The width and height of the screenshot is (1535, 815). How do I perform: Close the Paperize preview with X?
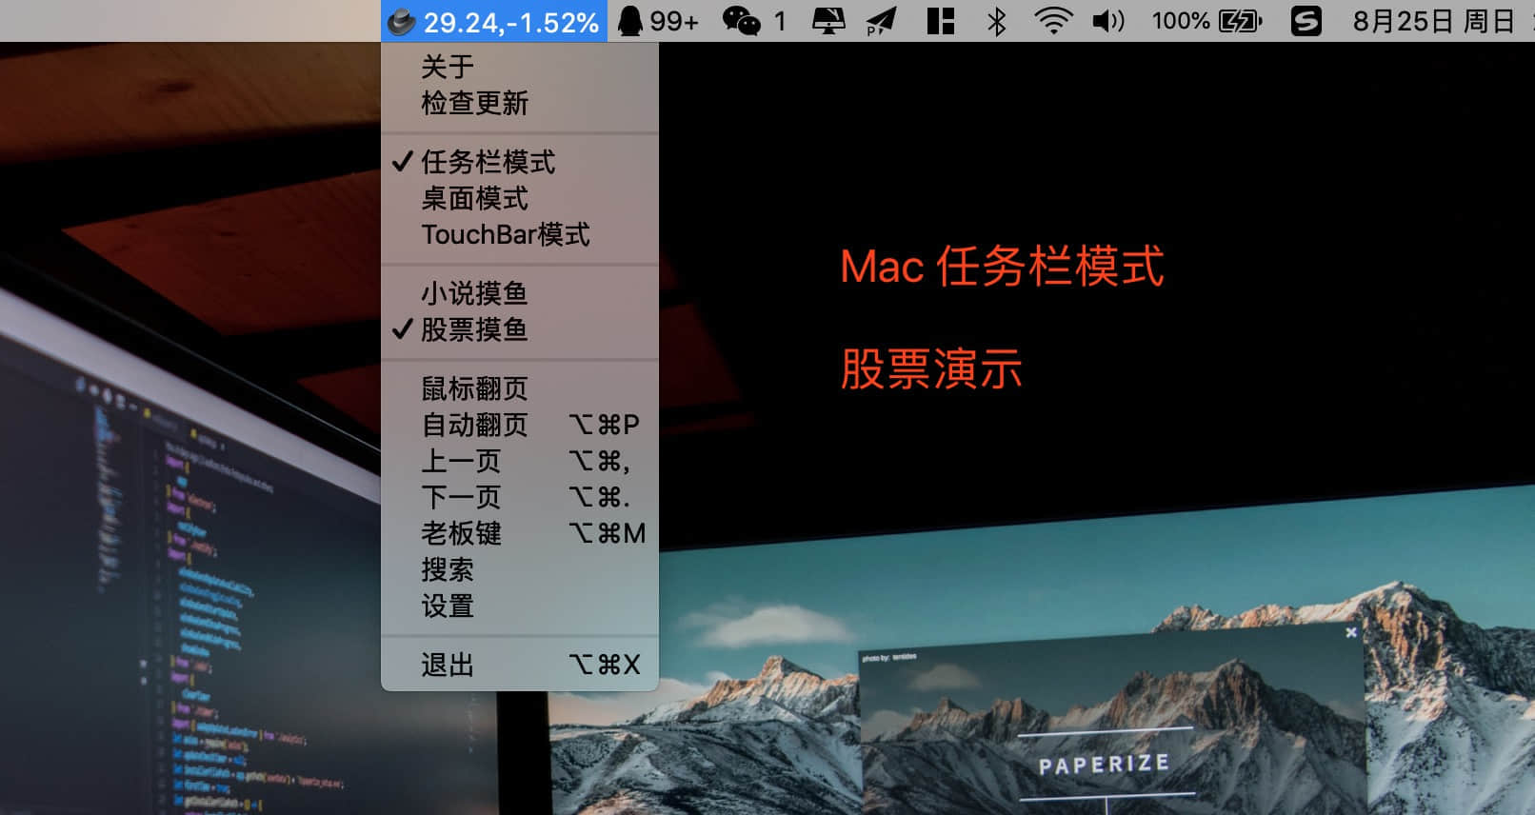coord(1350,632)
